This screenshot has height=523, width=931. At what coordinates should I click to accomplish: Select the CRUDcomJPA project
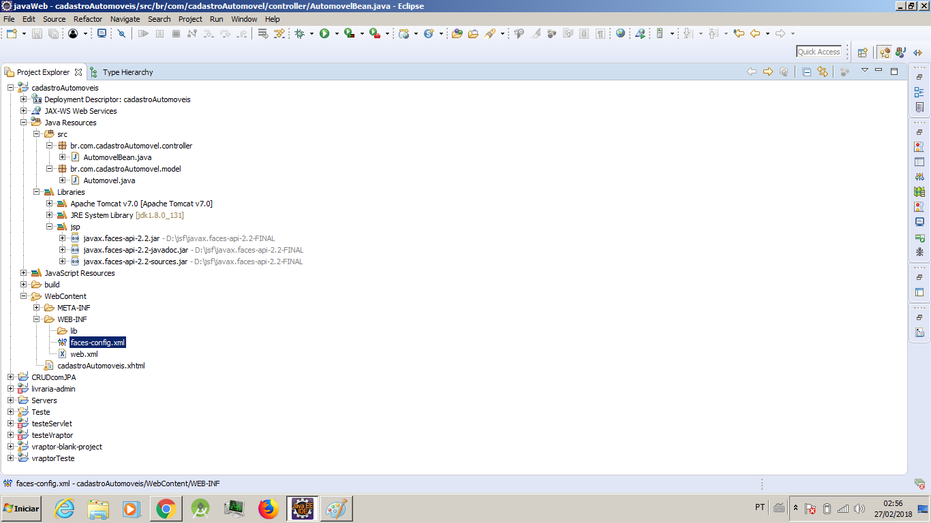coord(53,377)
